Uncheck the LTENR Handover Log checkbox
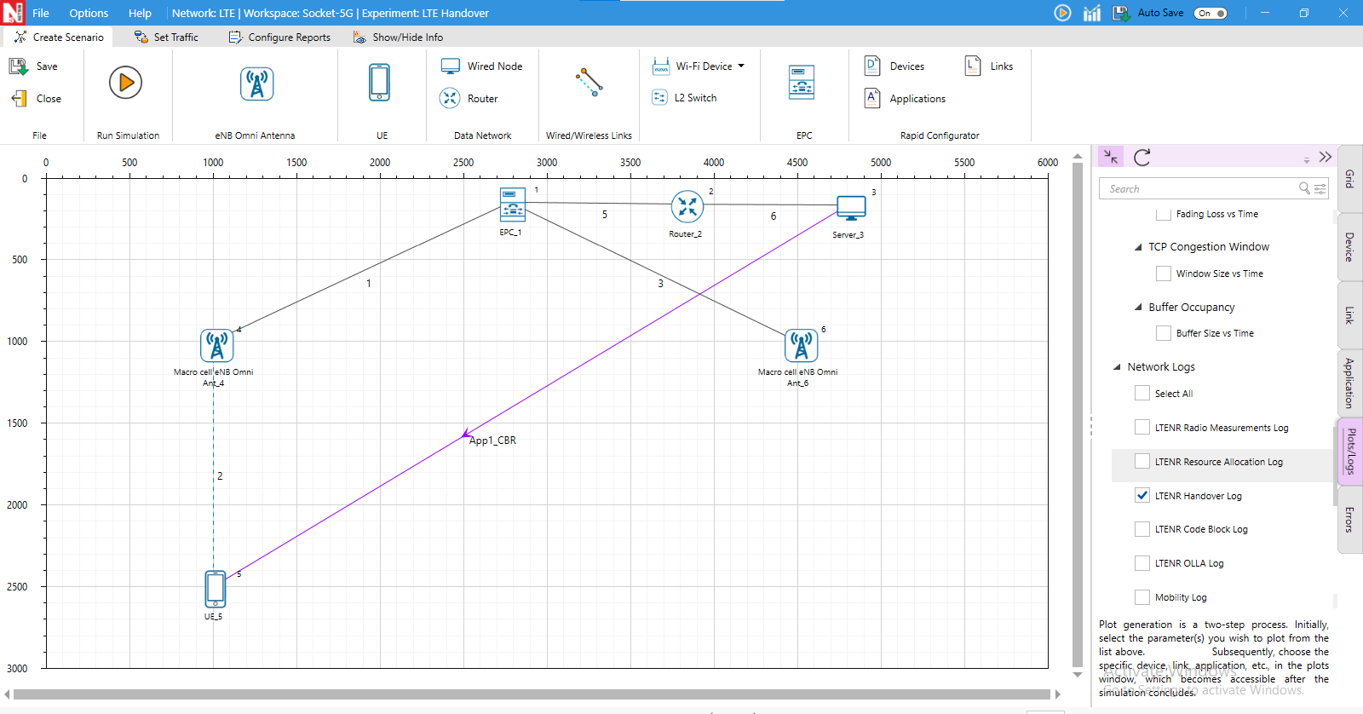 click(x=1142, y=495)
